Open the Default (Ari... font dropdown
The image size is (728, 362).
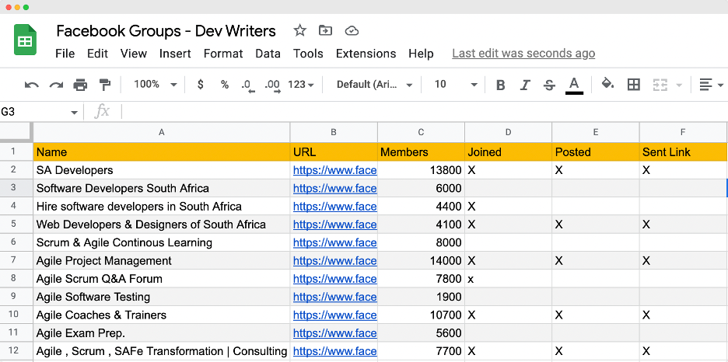[374, 85]
